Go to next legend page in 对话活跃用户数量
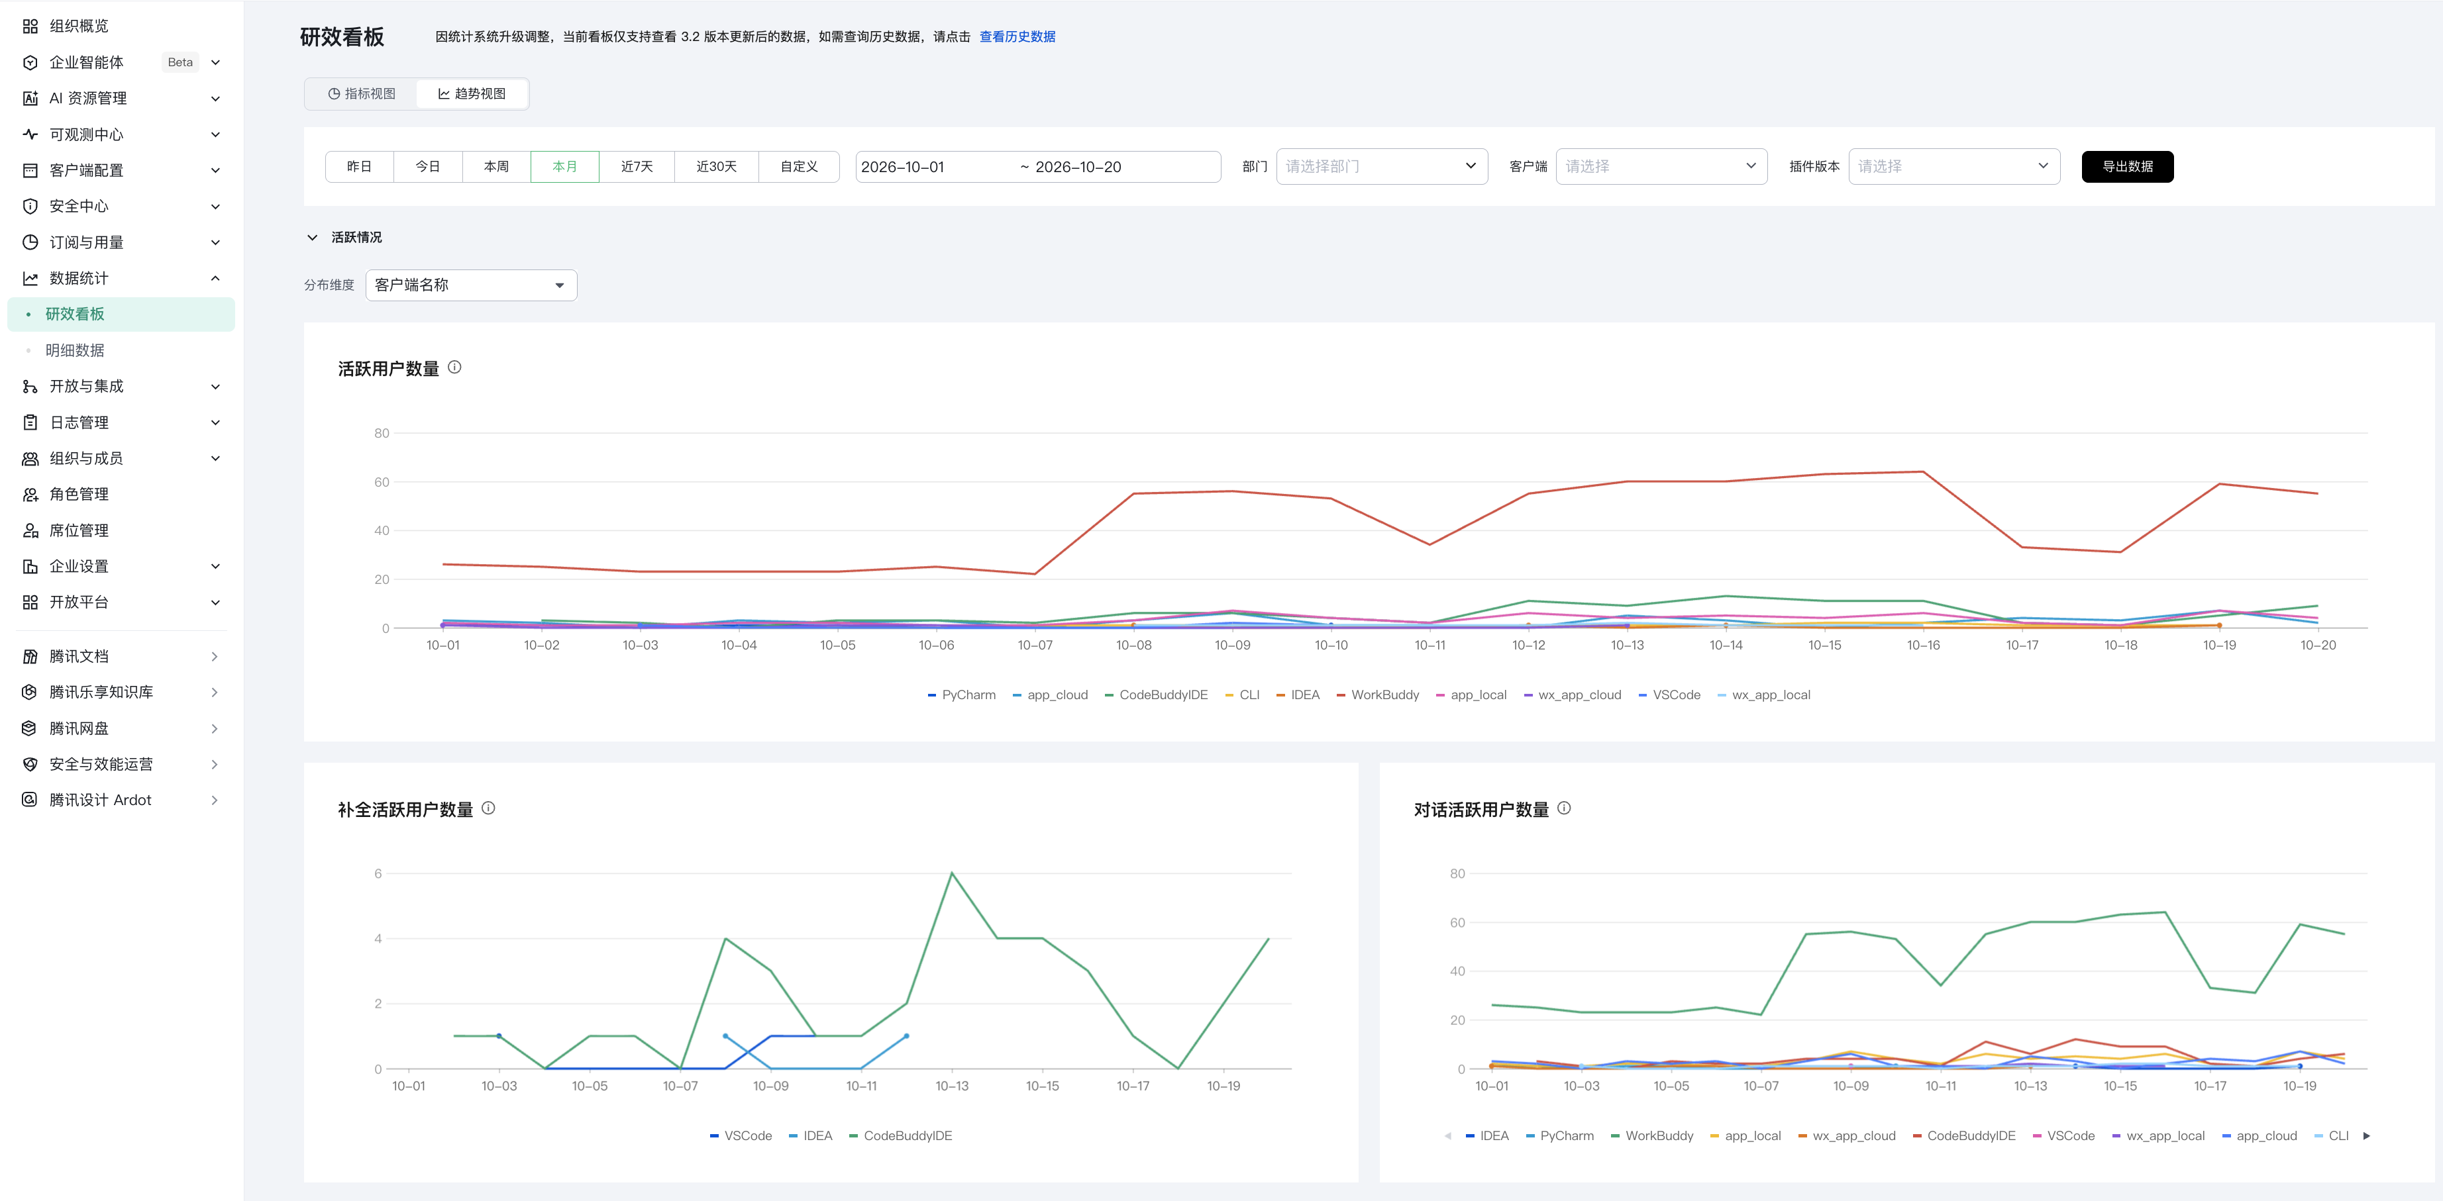 2366,1135
